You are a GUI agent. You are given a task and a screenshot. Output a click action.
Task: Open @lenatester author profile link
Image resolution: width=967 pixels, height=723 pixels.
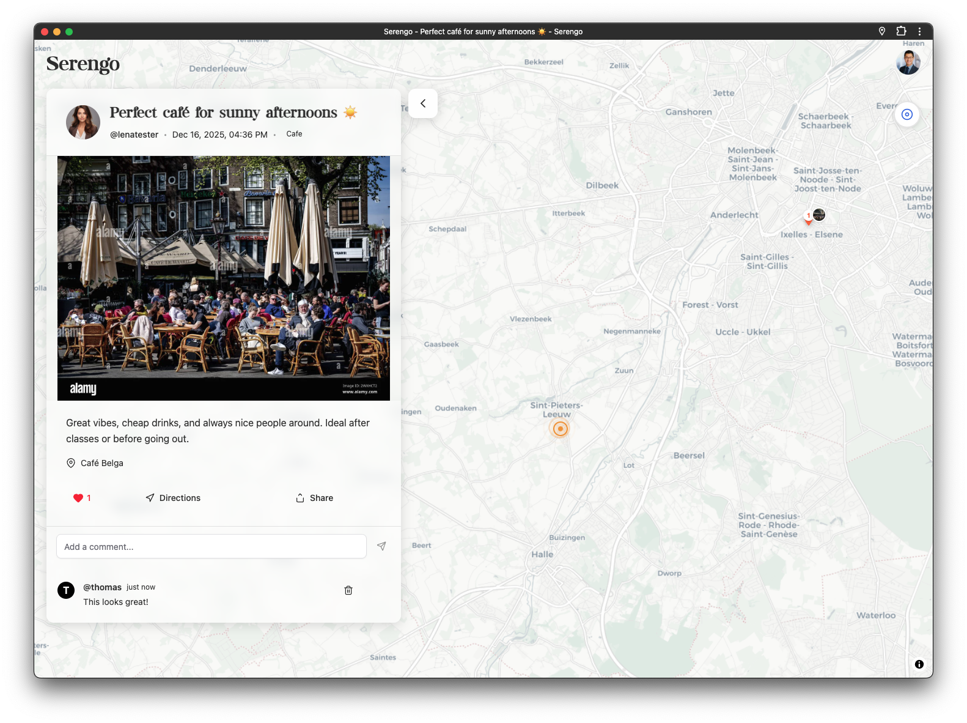click(x=134, y=135)
